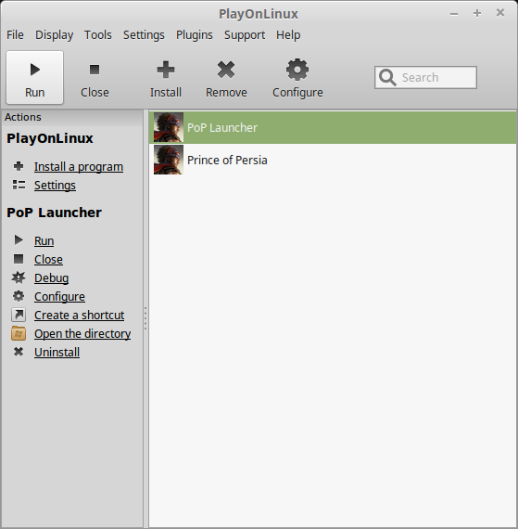The width and height of the screenshot is (518, 529).
Task: Click the X icon beside Uninstall
Action: tap(19, 352)
